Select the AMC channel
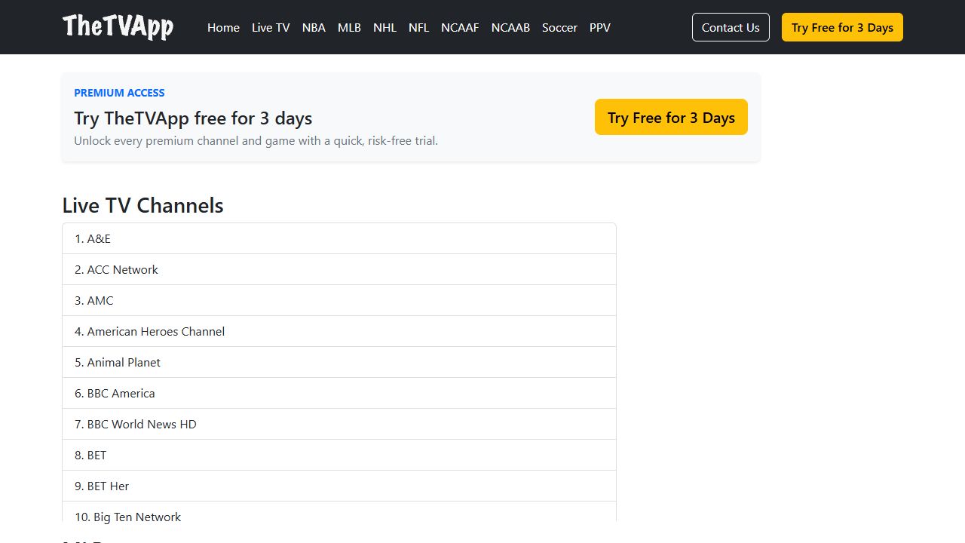This screenshot has height=543, width=965. [x=339, y=300]
